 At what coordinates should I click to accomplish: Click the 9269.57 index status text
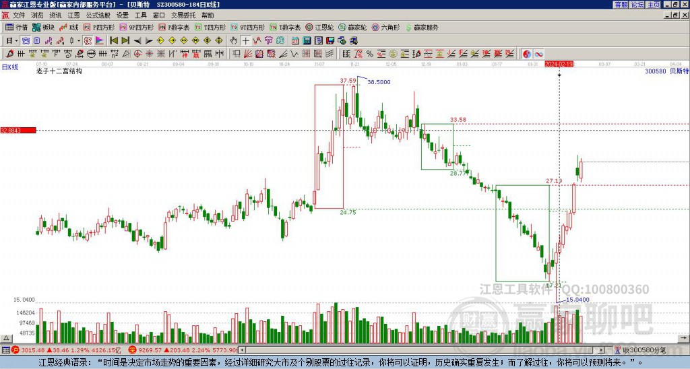150,350
